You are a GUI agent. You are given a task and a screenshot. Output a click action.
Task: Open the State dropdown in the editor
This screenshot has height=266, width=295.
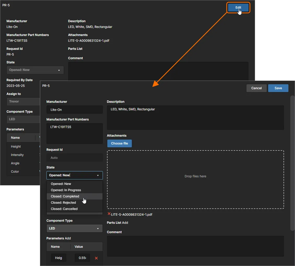click(74, 175)
